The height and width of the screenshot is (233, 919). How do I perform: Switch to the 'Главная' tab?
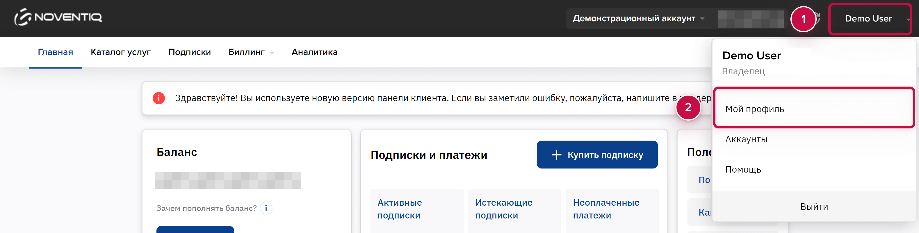click(55, 52)
